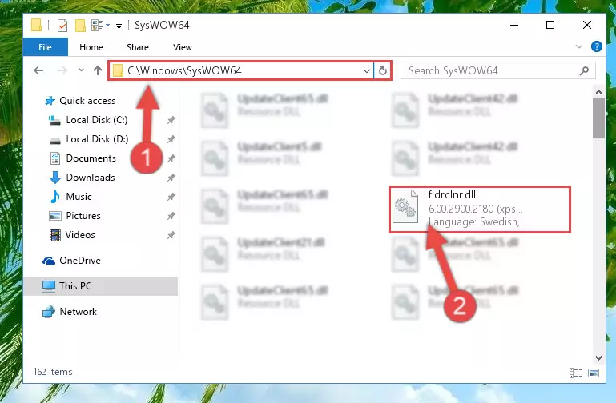Switch to the Share ribbon tab
This screenshot has width=616, height=403.
click(x=138, y=47)
